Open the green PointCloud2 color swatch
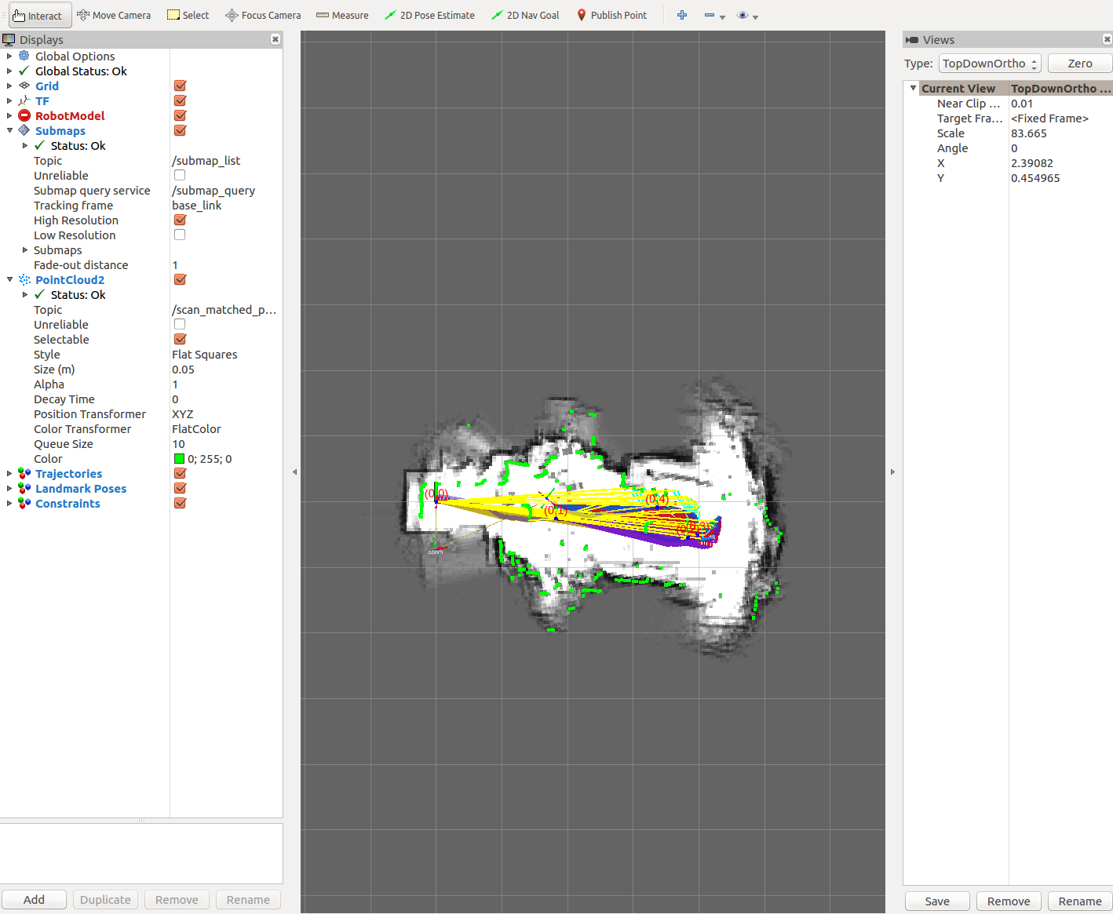This screenshot has height=914, width=1113. (179, 459)
